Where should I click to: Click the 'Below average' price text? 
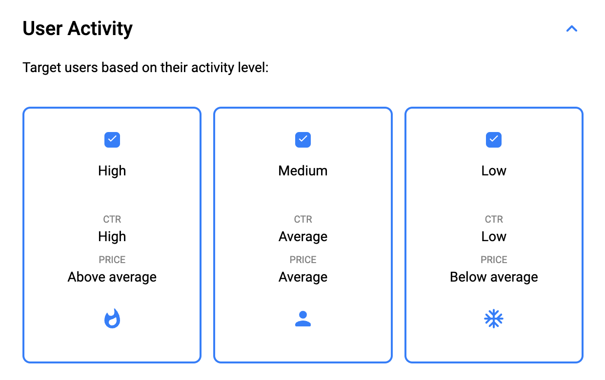pos(494,277)
